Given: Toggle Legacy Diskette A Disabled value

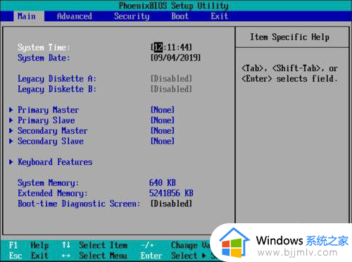Looking at the screenshot, I should (171, 79).
